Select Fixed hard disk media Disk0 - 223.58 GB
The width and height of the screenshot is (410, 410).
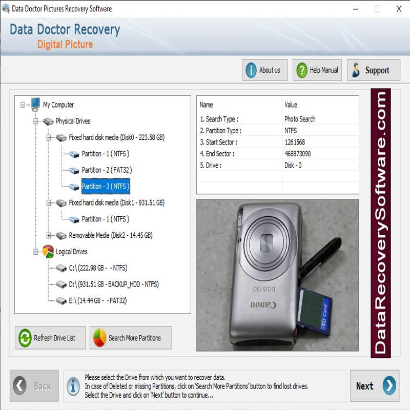pos(117,137)
